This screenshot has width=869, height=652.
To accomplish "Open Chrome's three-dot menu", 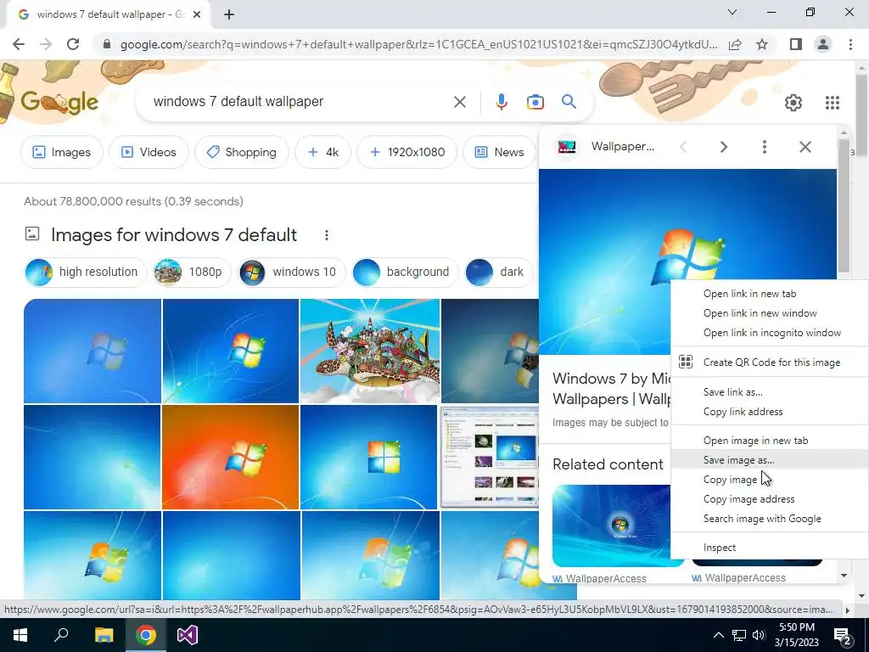I will click(850, 44).
